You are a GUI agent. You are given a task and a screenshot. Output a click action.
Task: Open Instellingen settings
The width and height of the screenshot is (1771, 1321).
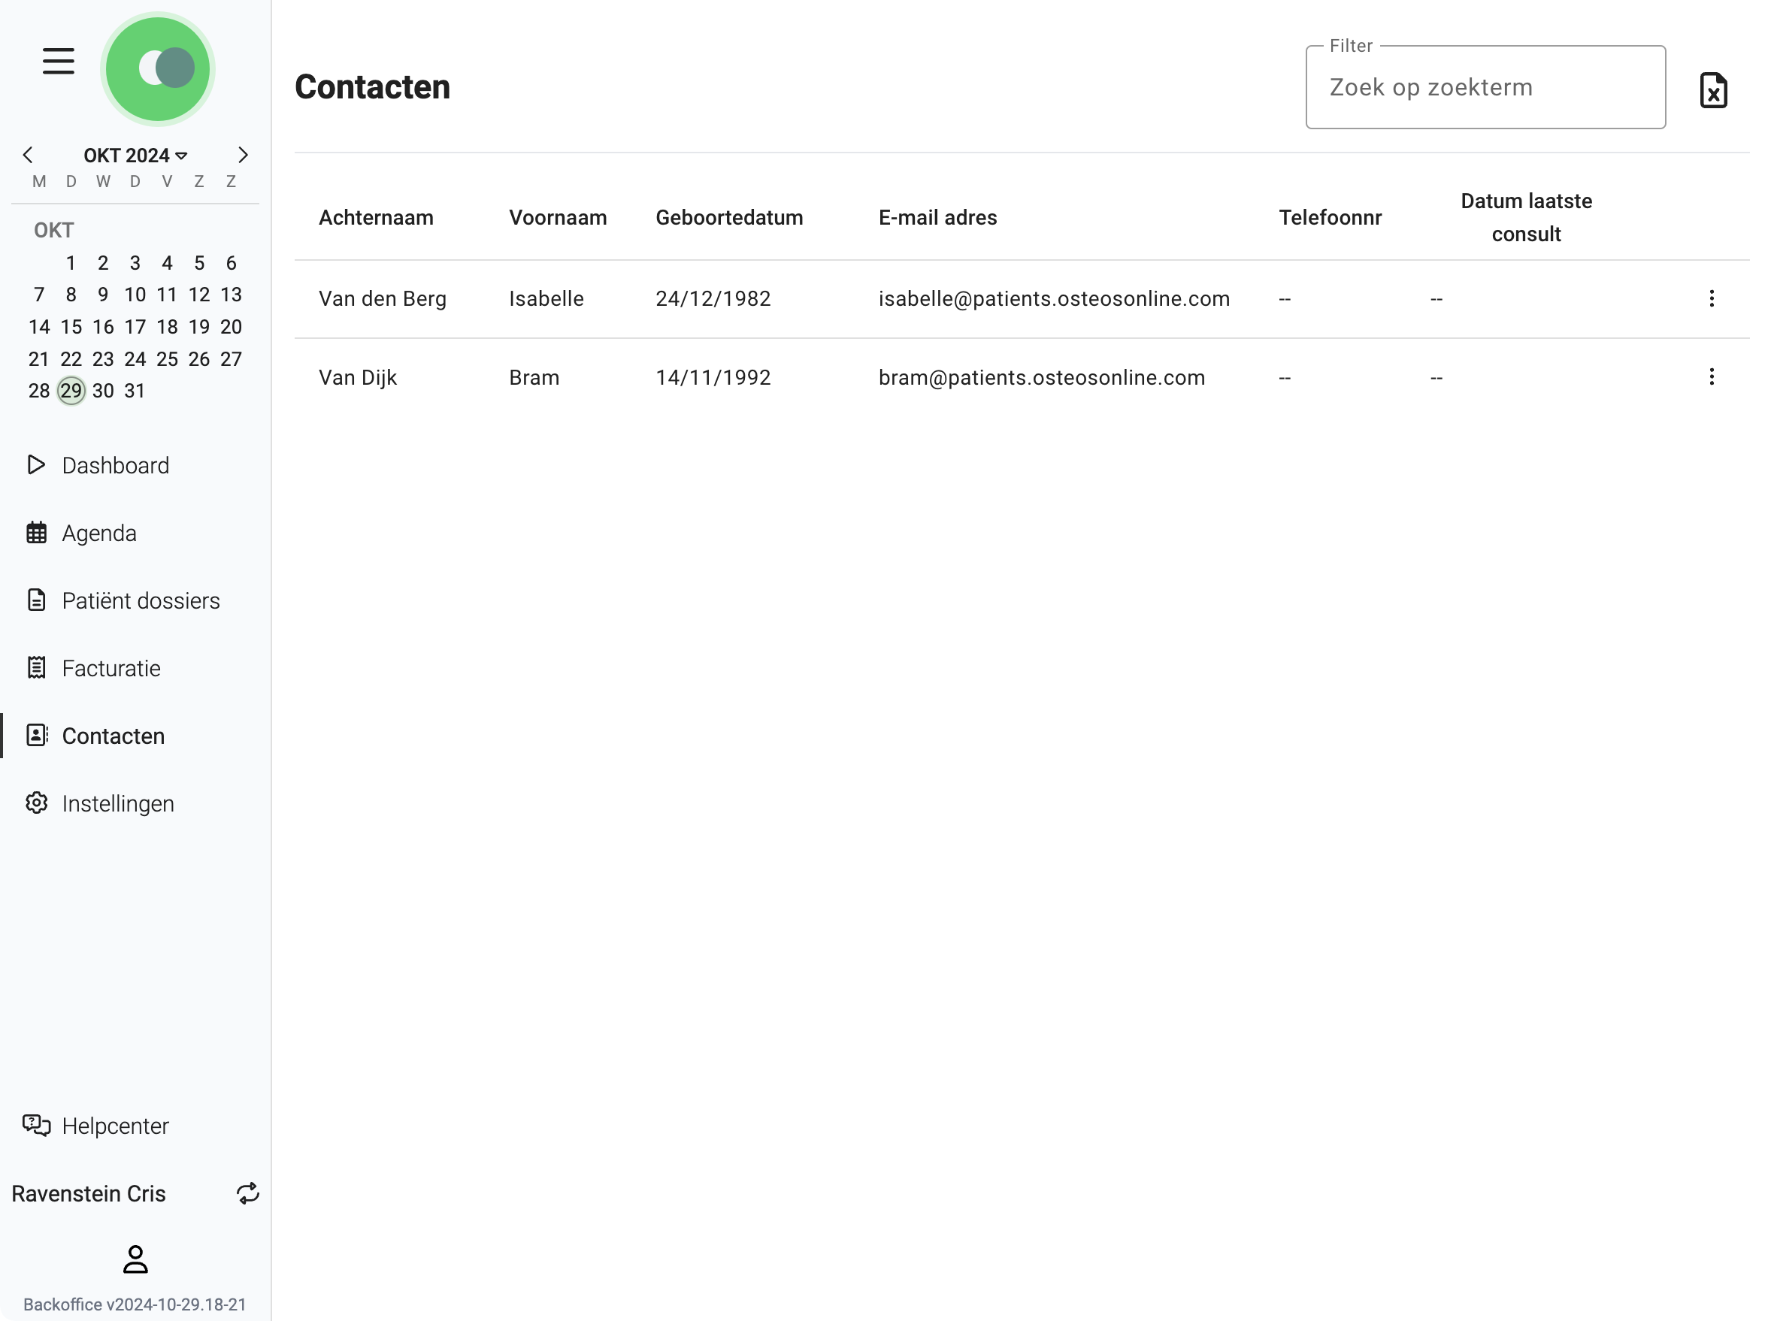[x=117, y=803]
